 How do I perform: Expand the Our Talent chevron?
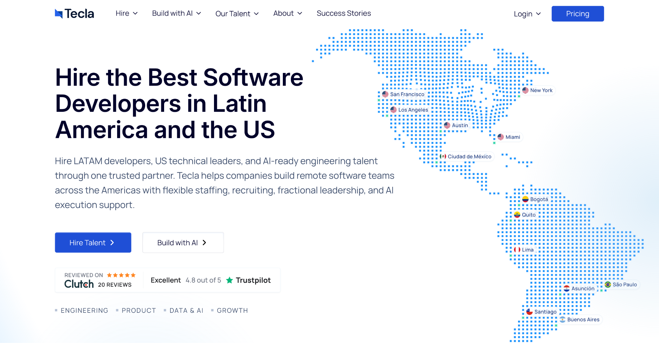pos(256,14)
